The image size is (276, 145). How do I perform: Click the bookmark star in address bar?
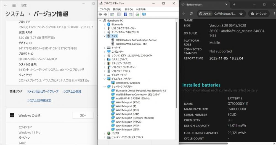tap(241, 14)
